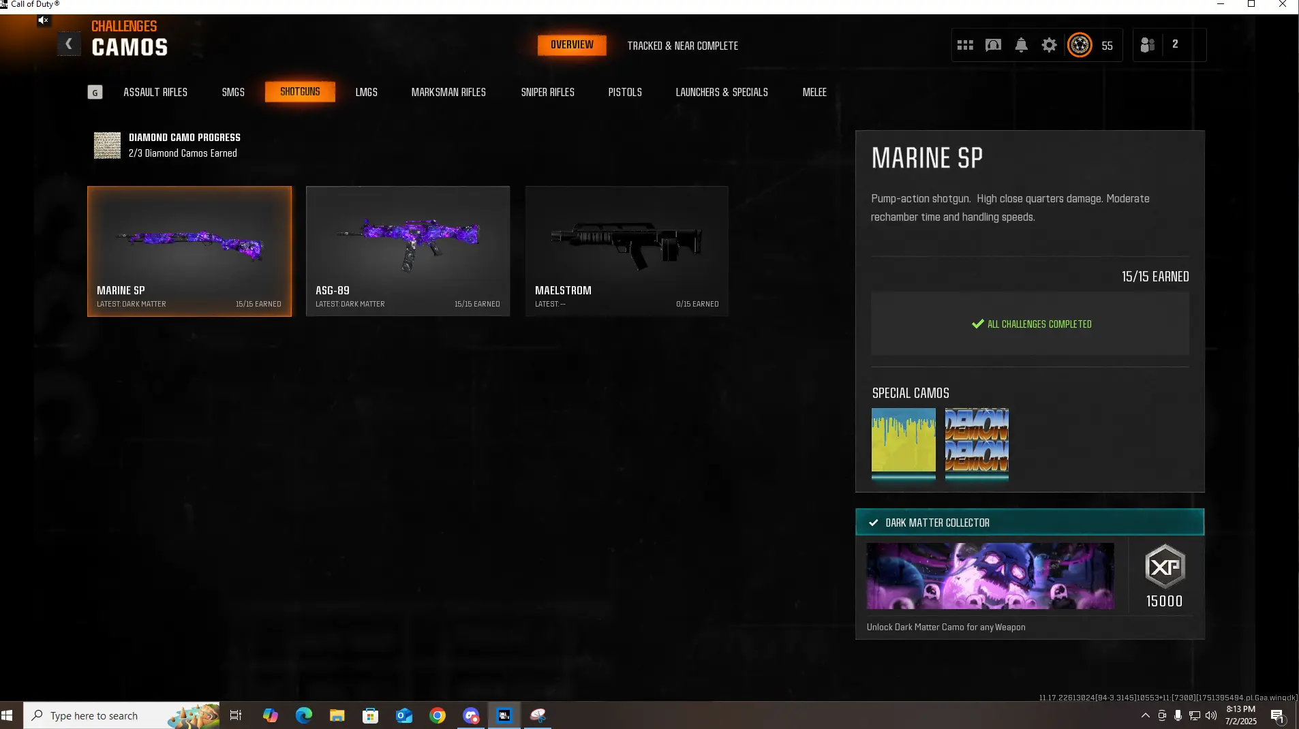Switch to the SMGs tab
Image resolution: width=1299 pixels, height=729 pixels.
[x=233, y=92]
